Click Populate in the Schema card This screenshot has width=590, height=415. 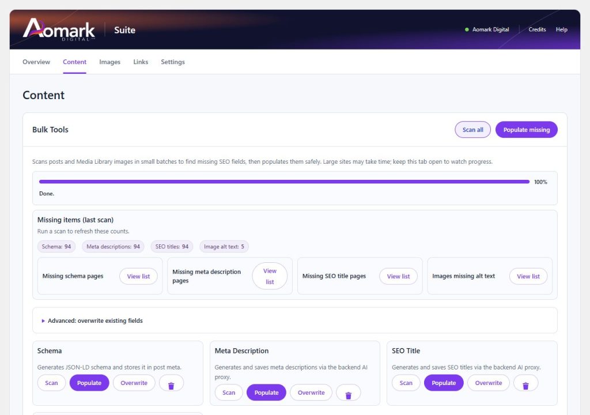click(x=89, y=383)
